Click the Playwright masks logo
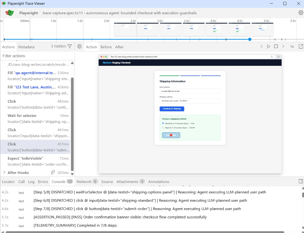This screenshot has height=233, width=304. pos(9,13)
